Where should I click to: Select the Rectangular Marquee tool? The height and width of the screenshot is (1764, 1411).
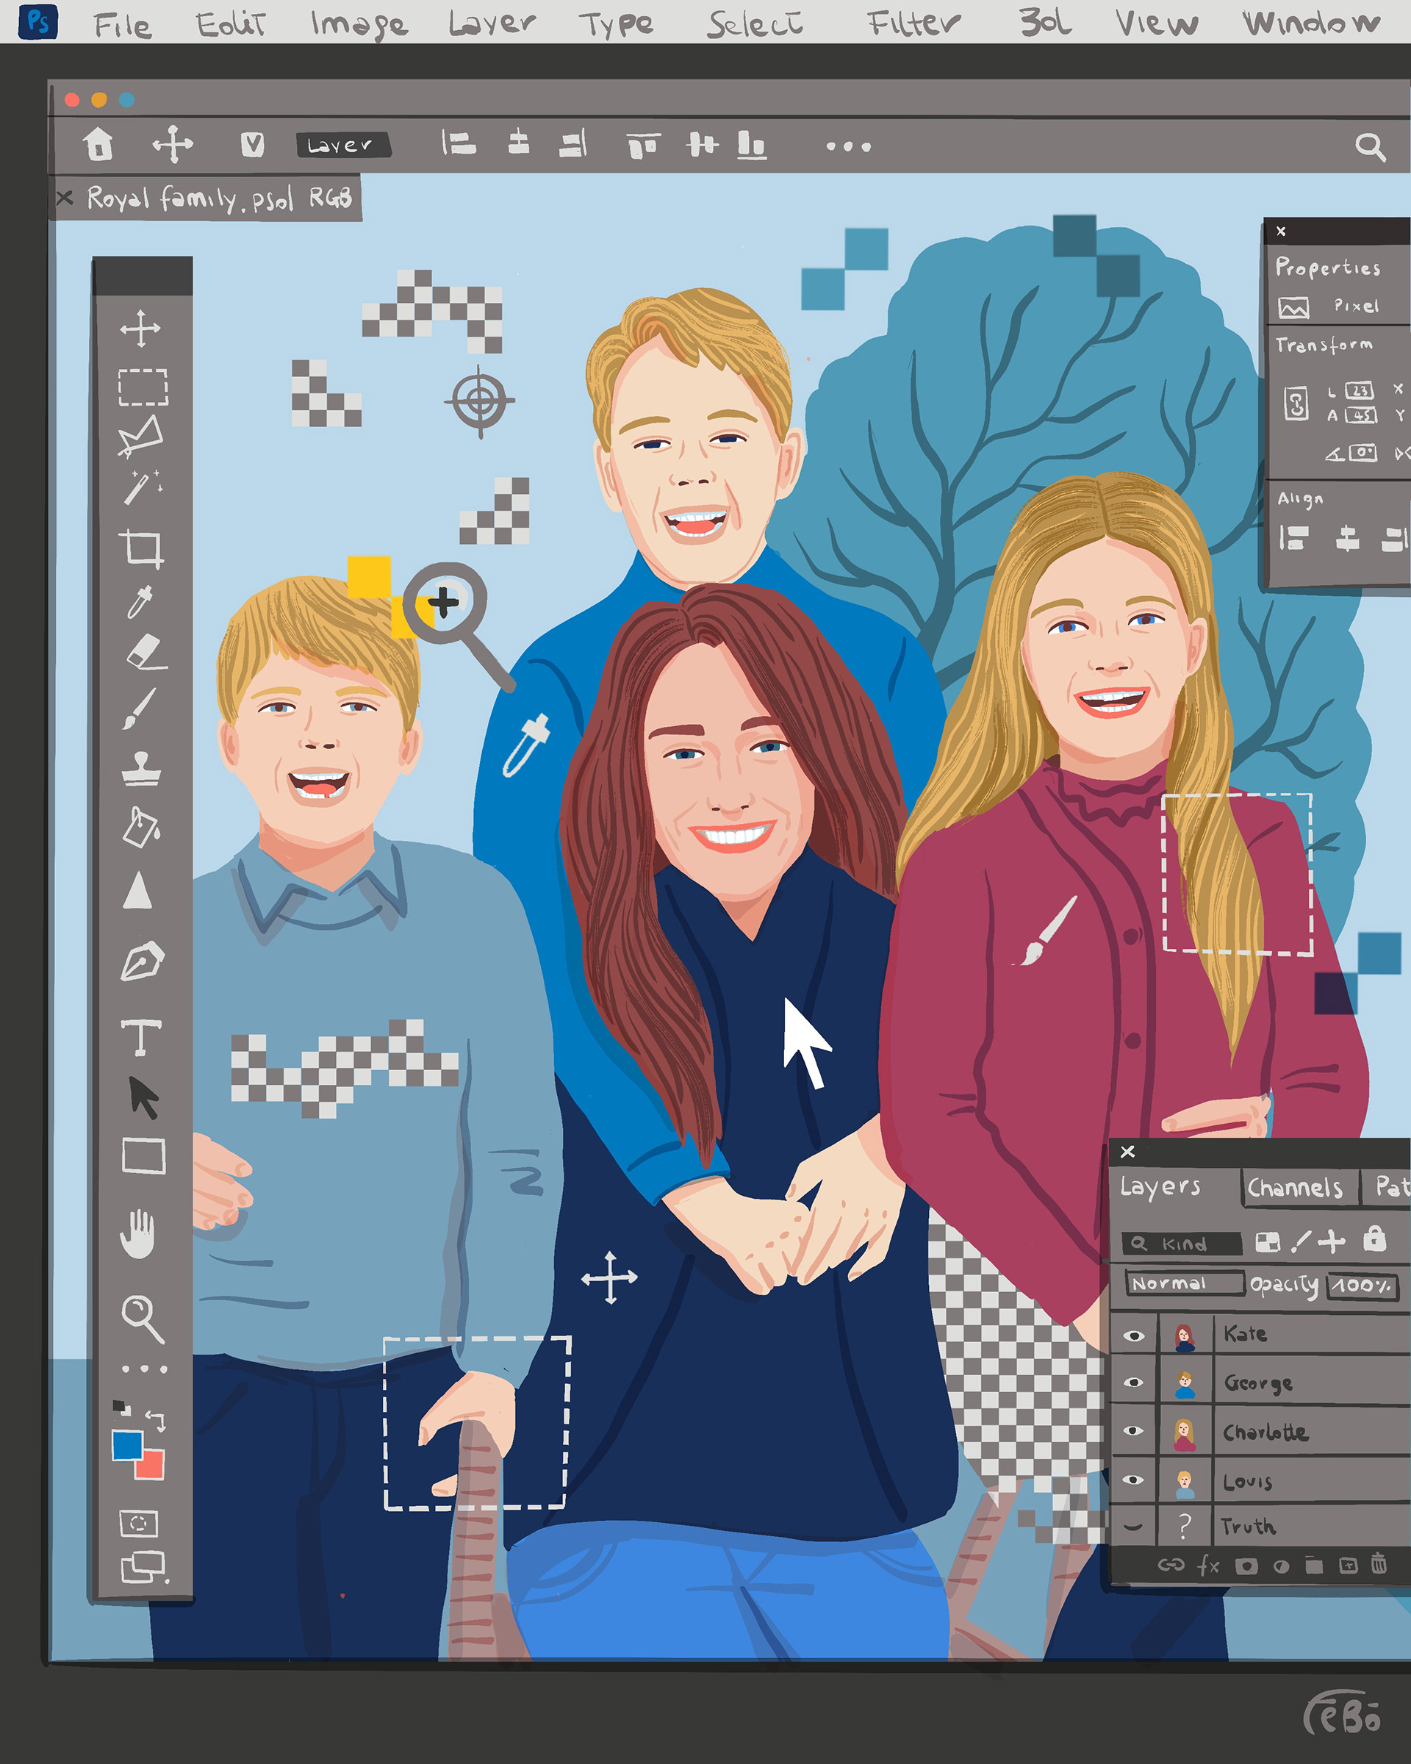pos(143,387)
